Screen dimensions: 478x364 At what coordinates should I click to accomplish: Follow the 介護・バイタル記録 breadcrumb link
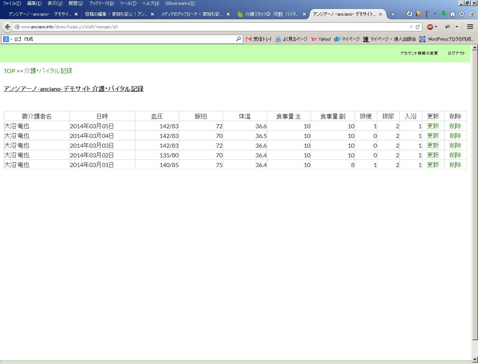pos(48,71)
